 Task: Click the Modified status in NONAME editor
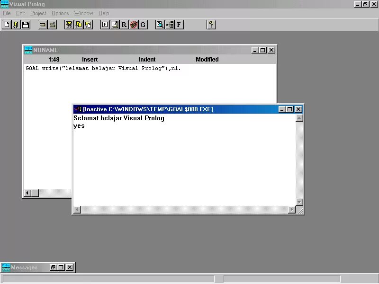(x=207, y=60)
